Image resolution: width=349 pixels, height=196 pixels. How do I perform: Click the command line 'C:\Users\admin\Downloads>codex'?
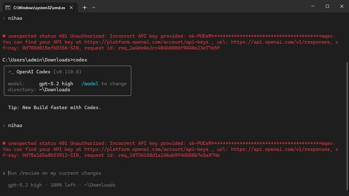45,60
